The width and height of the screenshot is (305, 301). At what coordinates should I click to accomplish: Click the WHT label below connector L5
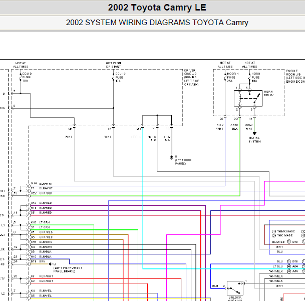coord(108,137)
